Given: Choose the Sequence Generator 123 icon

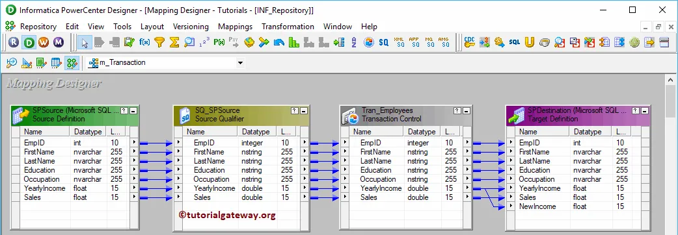Looking at the screenshot, I should [x=204, y=42].
